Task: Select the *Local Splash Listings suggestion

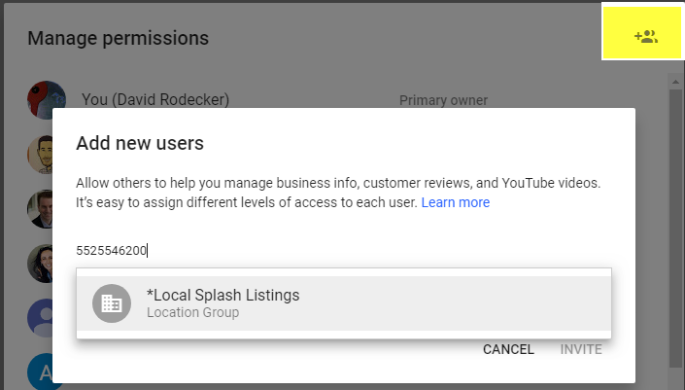Action: [x=344, y=303]
